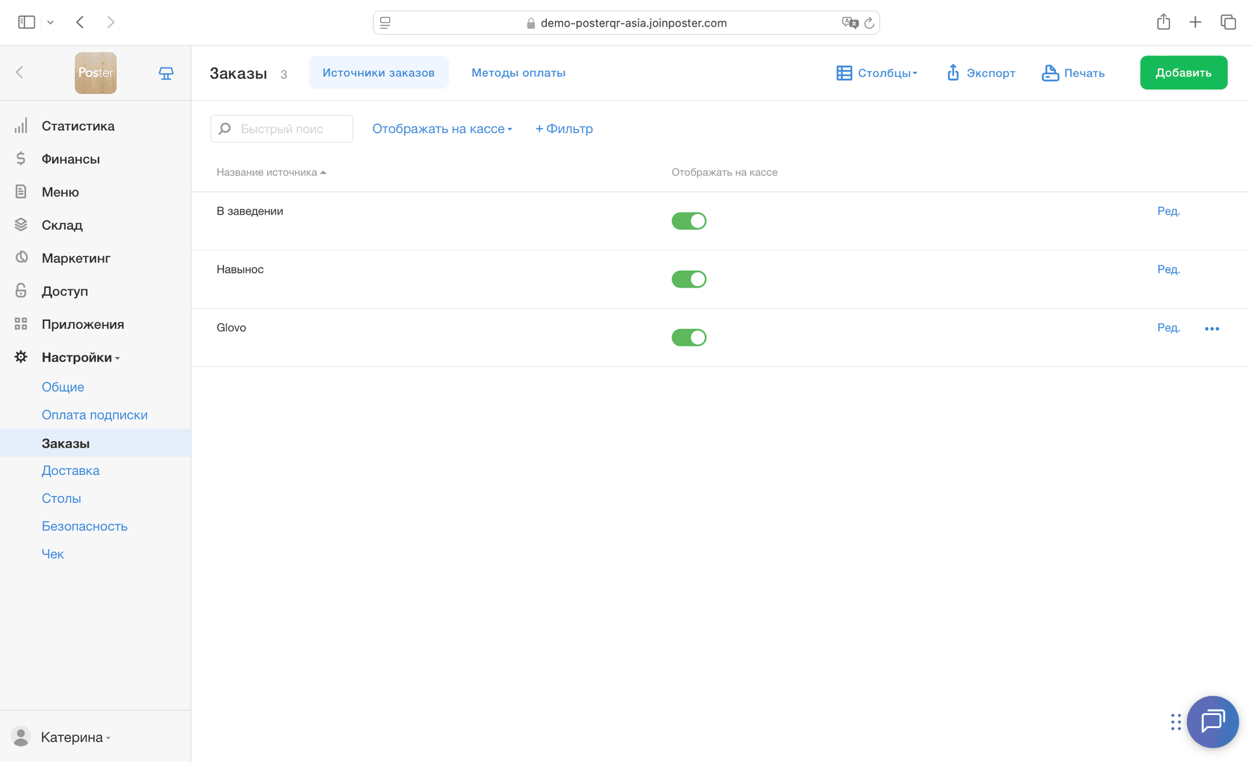
Task: Switch off the Glovo source toggle
Action: [x=688, y=337]
